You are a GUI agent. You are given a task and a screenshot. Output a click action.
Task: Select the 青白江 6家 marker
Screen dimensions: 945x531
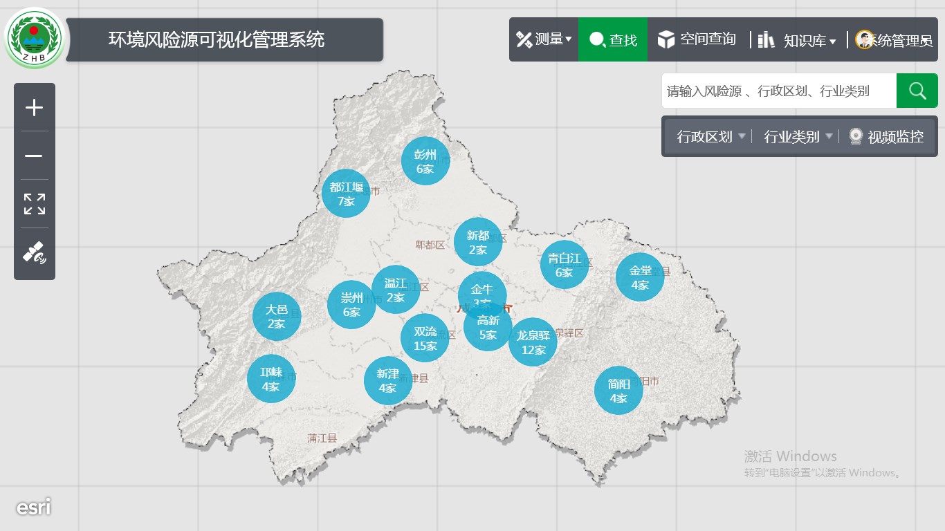point(565,265)
